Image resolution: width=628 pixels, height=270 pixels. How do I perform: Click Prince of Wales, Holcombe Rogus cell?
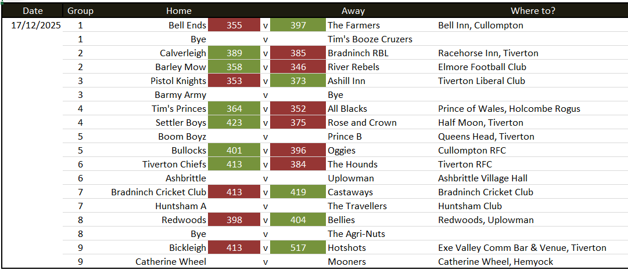point(509,109)
